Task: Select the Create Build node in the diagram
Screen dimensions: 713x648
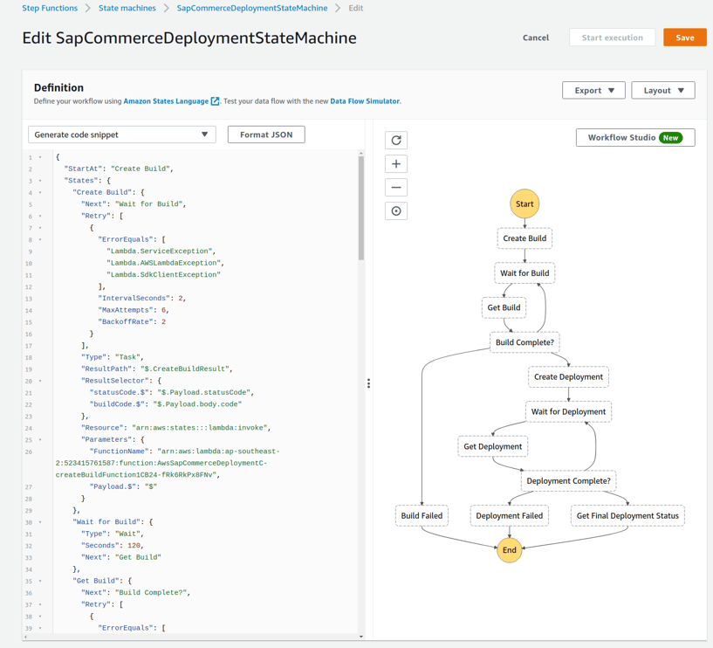Action: tap(524, 238)
